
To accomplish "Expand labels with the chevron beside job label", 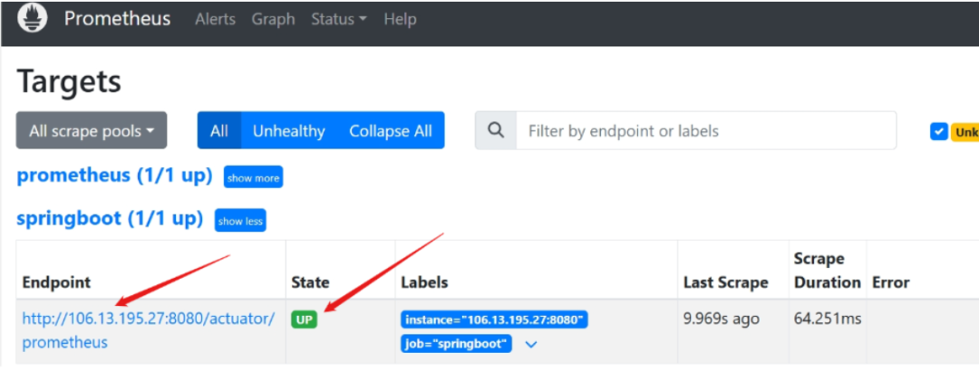I will coord(531,344).
